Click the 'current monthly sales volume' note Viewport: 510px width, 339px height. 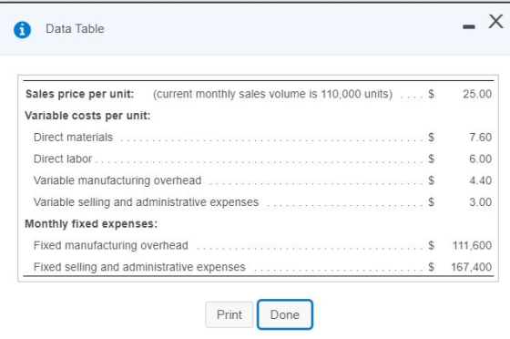(x=272, y=94)
